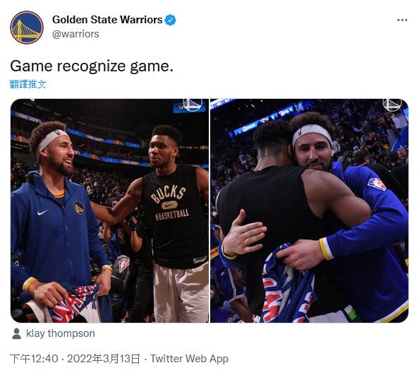Open the Golden State Warriors profile avatar

click(x=27, y=28)
